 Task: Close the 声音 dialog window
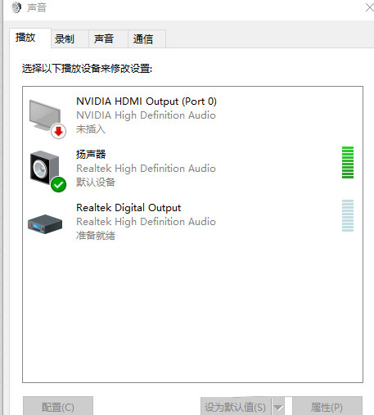click(369, 7)
